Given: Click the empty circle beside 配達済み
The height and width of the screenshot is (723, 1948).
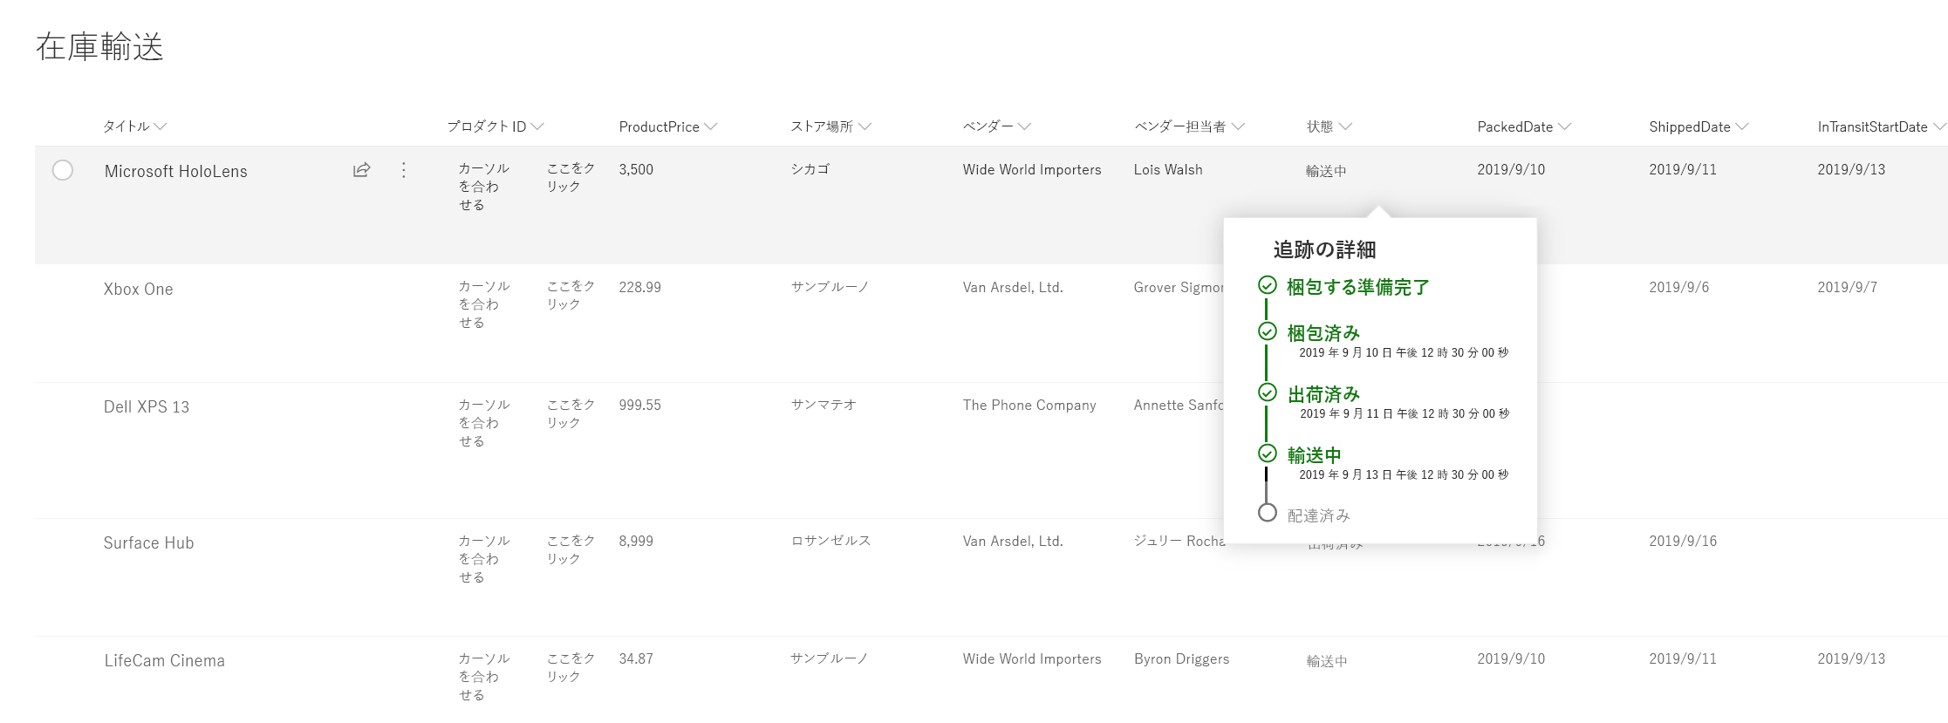Looking at the screenshot, I should (x=1268, y=513).
